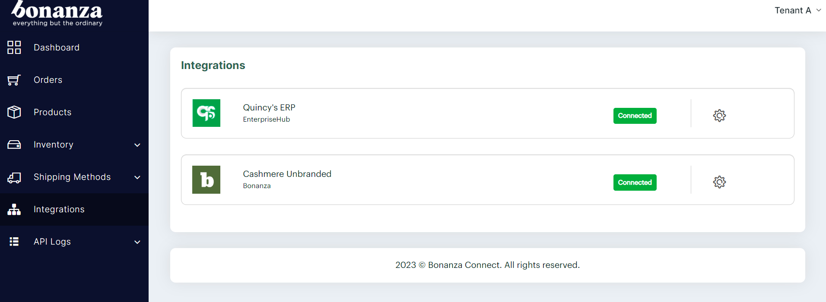Select the Integrations sitemap icon
The height and width of the screenshot is (302, 826).
tap(14, 209)
